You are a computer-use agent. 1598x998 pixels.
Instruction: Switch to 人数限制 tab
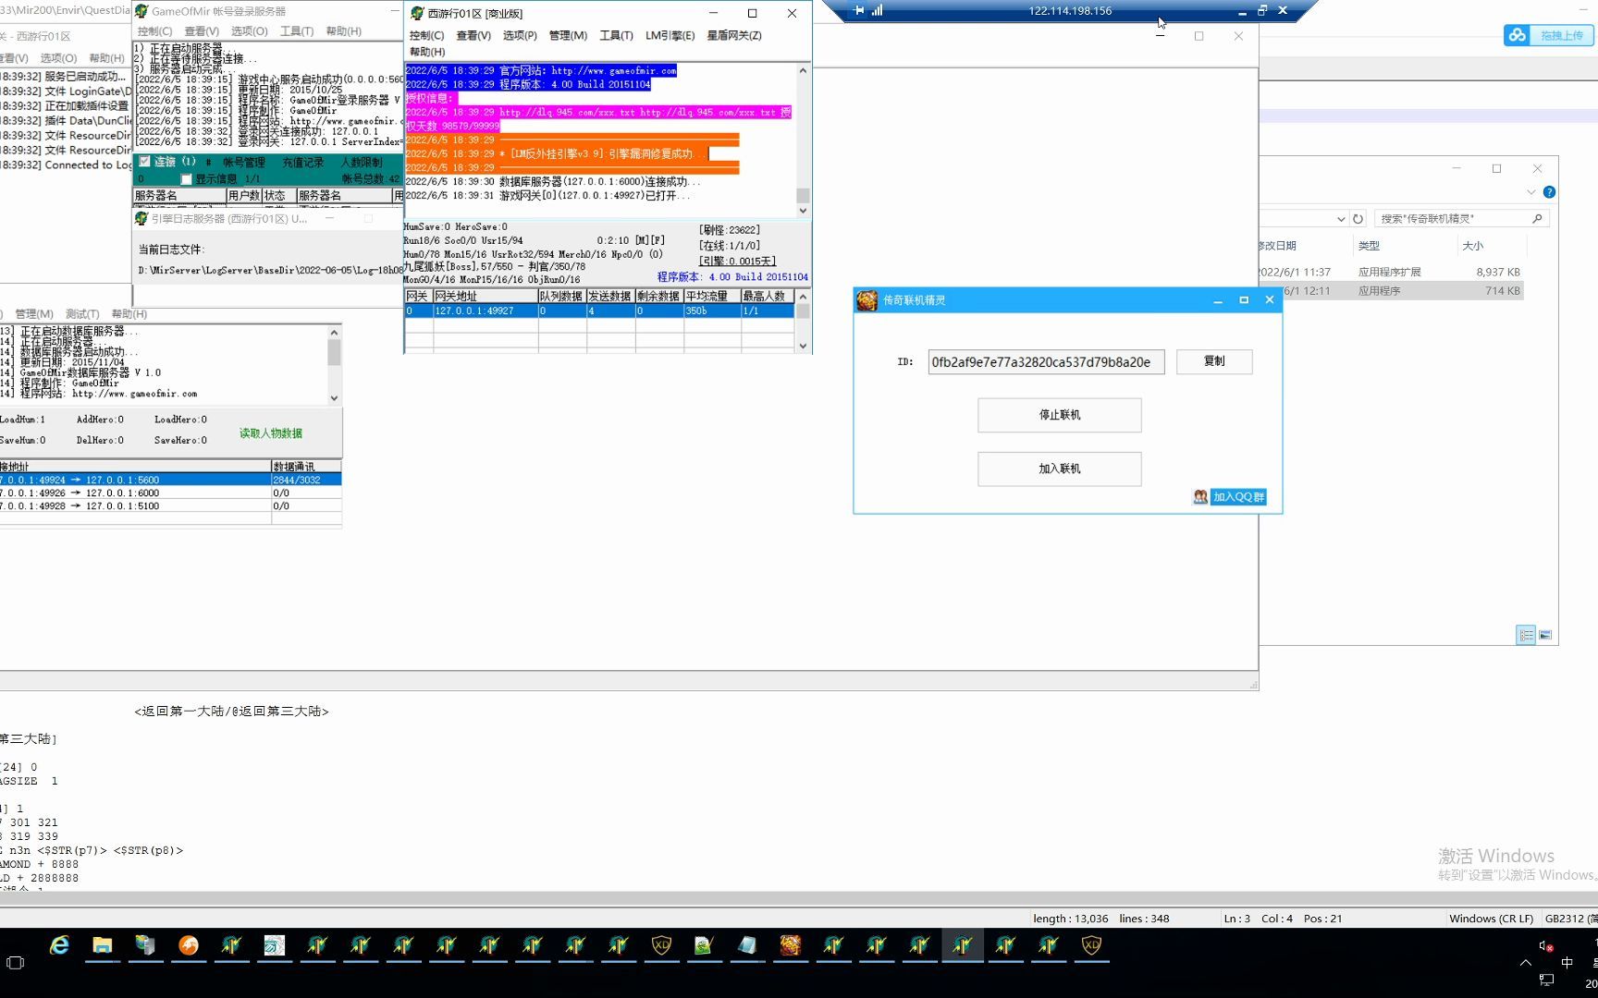click(x=362, y=163)
